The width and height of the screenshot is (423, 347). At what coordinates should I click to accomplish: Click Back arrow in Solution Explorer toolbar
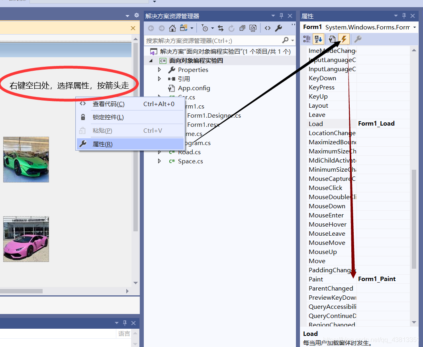[x=151, y=28]
